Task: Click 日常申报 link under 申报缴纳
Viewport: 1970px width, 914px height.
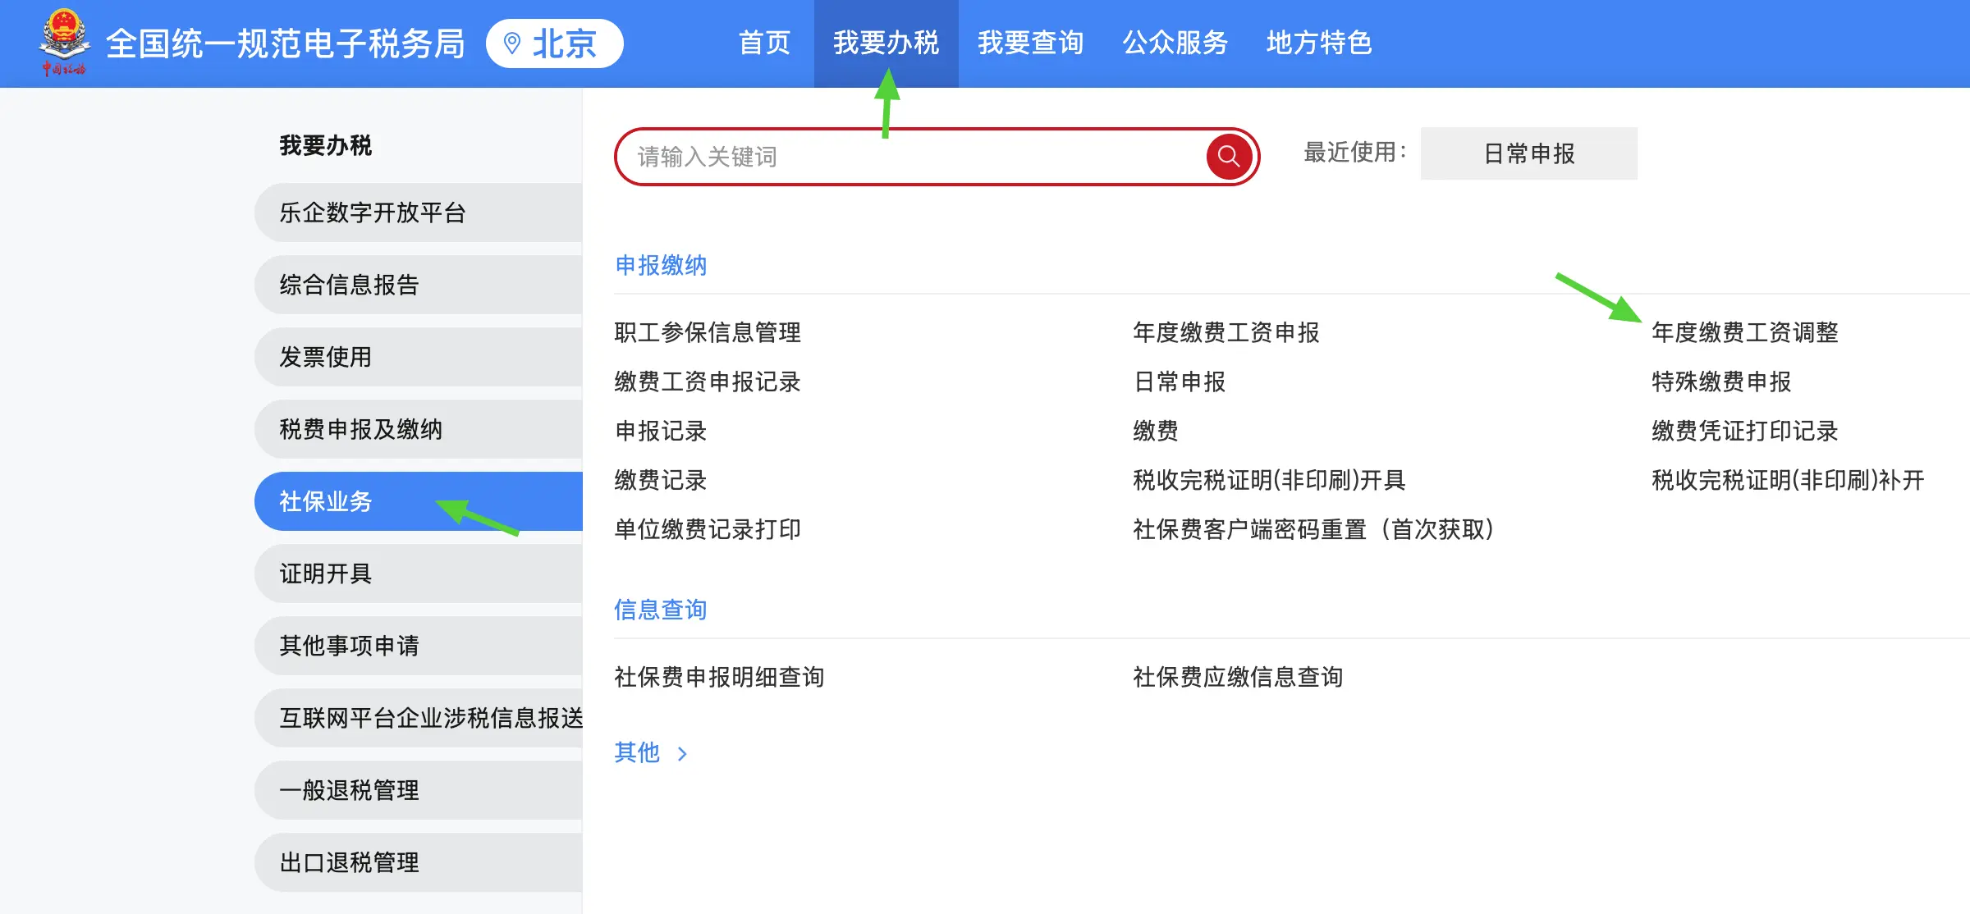Action: [1180, 382]
